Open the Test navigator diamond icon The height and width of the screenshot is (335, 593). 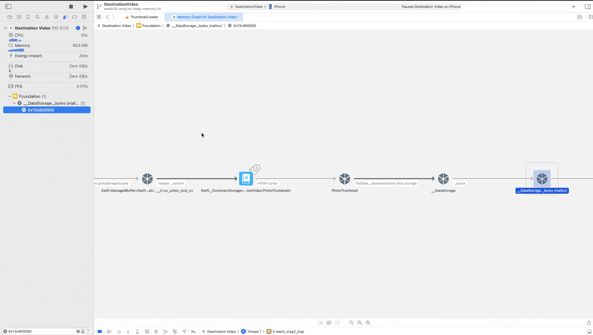click(x=56, y=17)
